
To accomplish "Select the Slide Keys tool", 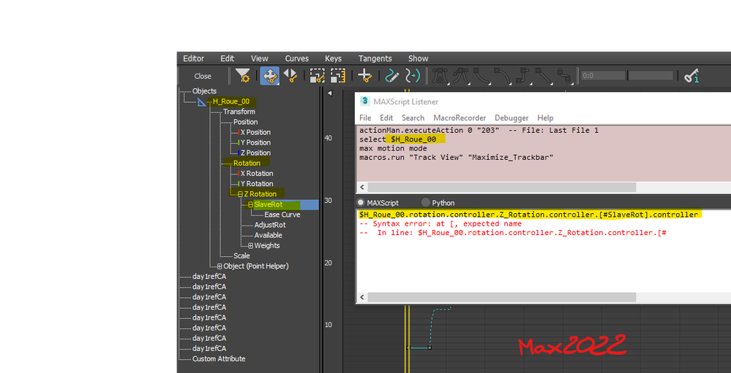I will click(x=290, y=75).
